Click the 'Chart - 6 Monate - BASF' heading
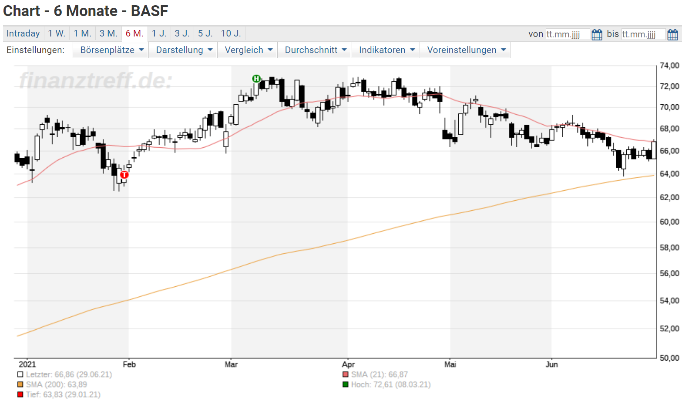 coord(86,11)
